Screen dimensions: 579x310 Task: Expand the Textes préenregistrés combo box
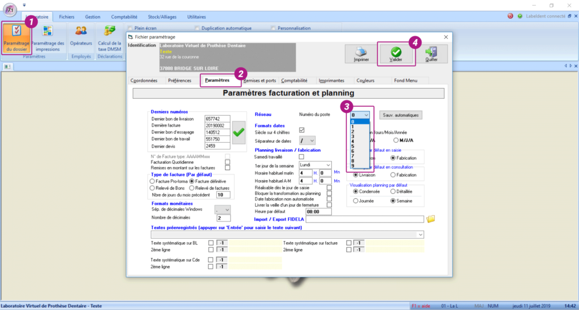[420, 234]
